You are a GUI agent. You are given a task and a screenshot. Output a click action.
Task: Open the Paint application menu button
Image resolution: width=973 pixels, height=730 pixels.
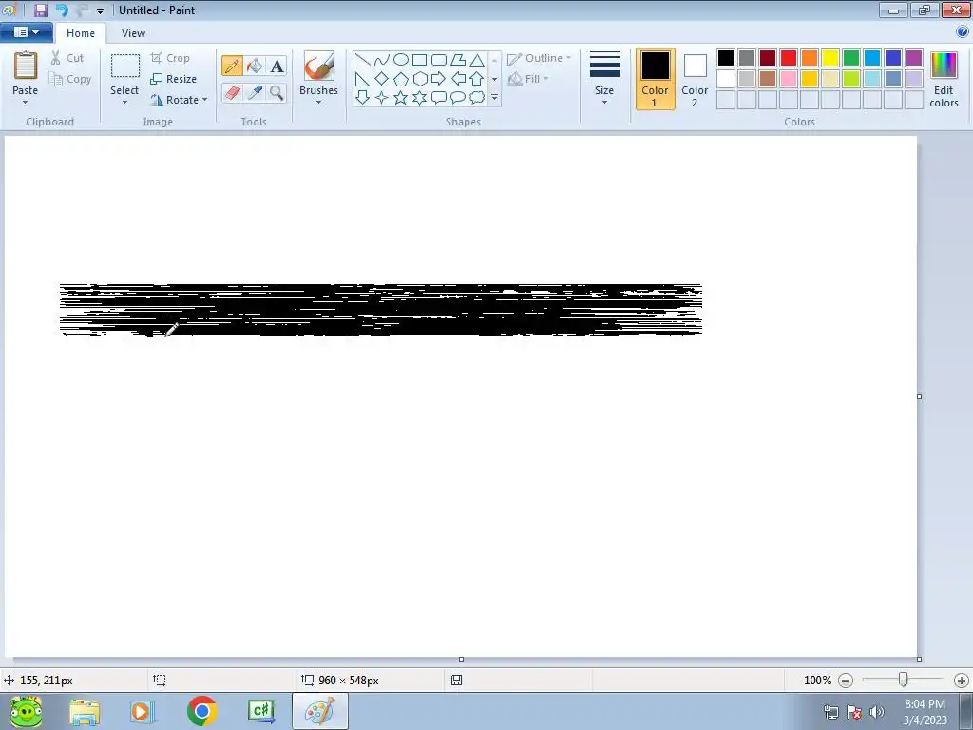point(26,31)
